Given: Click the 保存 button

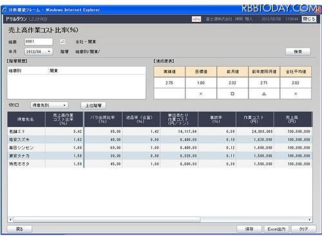Looking at the screenshot, I should (249, 229).
